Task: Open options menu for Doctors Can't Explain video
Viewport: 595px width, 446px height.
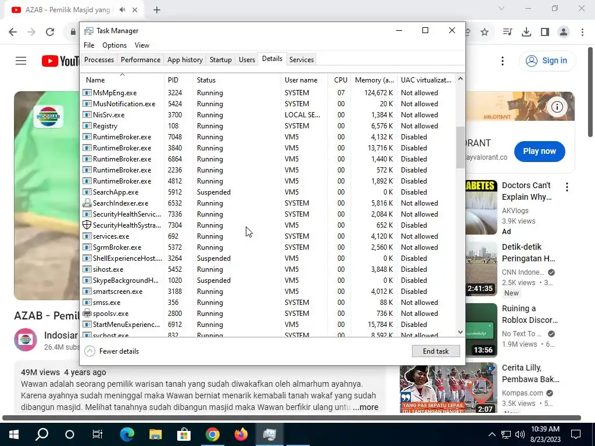Action: (567, 186)
